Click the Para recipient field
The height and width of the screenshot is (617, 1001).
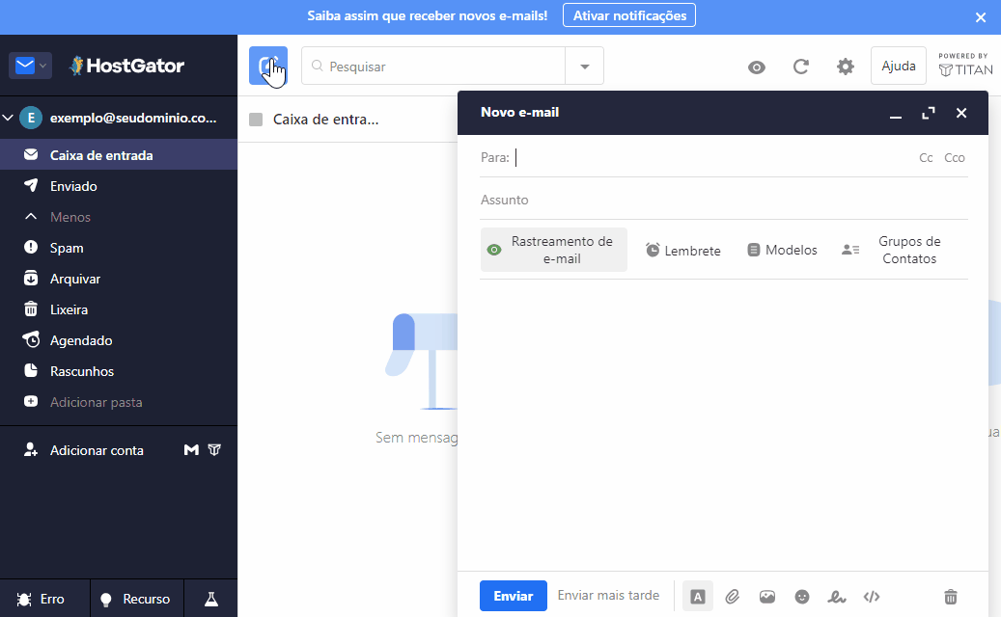711,157
